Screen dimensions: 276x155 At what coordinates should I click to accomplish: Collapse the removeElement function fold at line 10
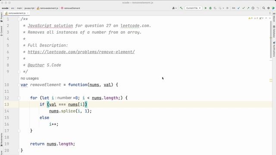pyautogui.click(x=19, y=85)
